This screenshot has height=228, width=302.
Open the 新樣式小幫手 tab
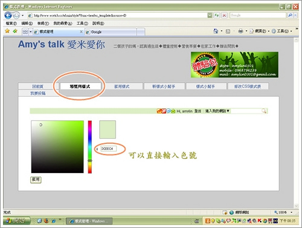(x=164, y=86)
